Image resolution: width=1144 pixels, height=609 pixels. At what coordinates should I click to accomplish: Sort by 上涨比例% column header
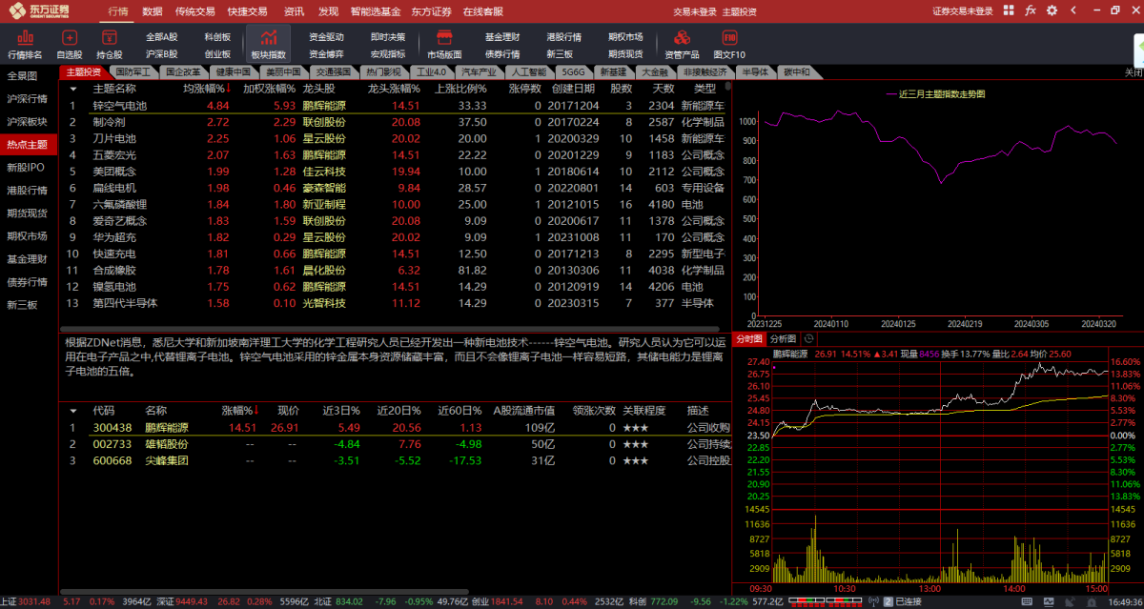pos(460,88)
